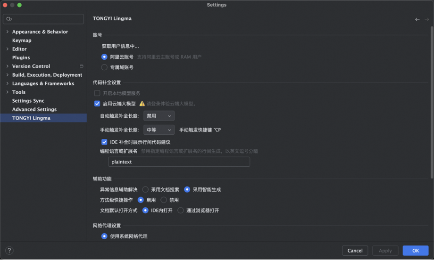Screen dimensions: 434x260
Task: Select the 专属域账号 radio button
Action: point(104,67)
